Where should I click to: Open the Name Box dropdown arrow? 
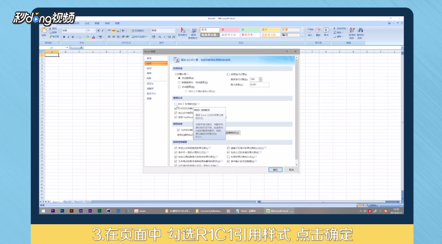pyautogui.click(x=67, y=47)
